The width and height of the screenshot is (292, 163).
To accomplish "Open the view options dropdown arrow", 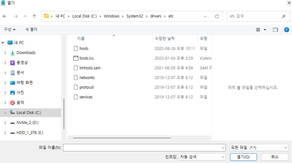I will (x=265, y=30).
